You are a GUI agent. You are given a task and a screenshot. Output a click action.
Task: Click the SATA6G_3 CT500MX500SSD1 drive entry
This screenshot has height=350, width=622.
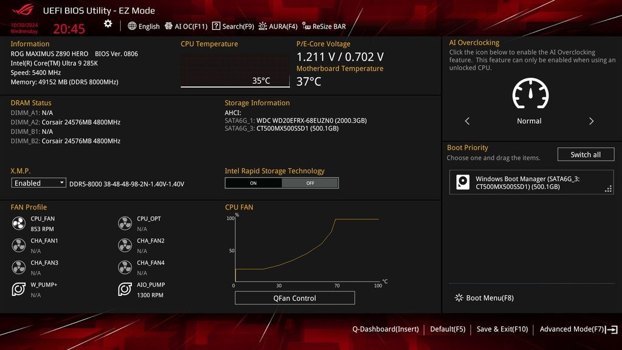click(x=282, y=129)
